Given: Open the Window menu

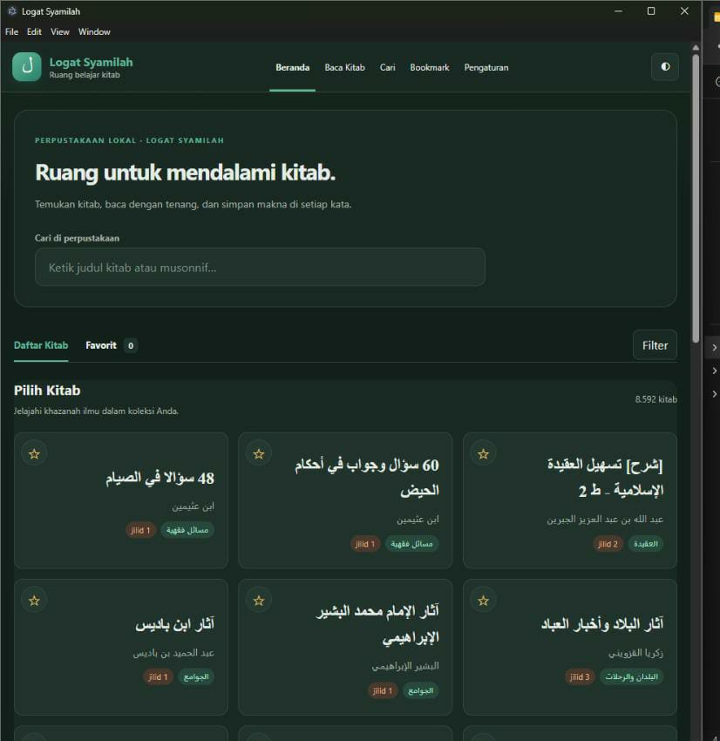Looking at the screenshot, I should pos(94,31).
